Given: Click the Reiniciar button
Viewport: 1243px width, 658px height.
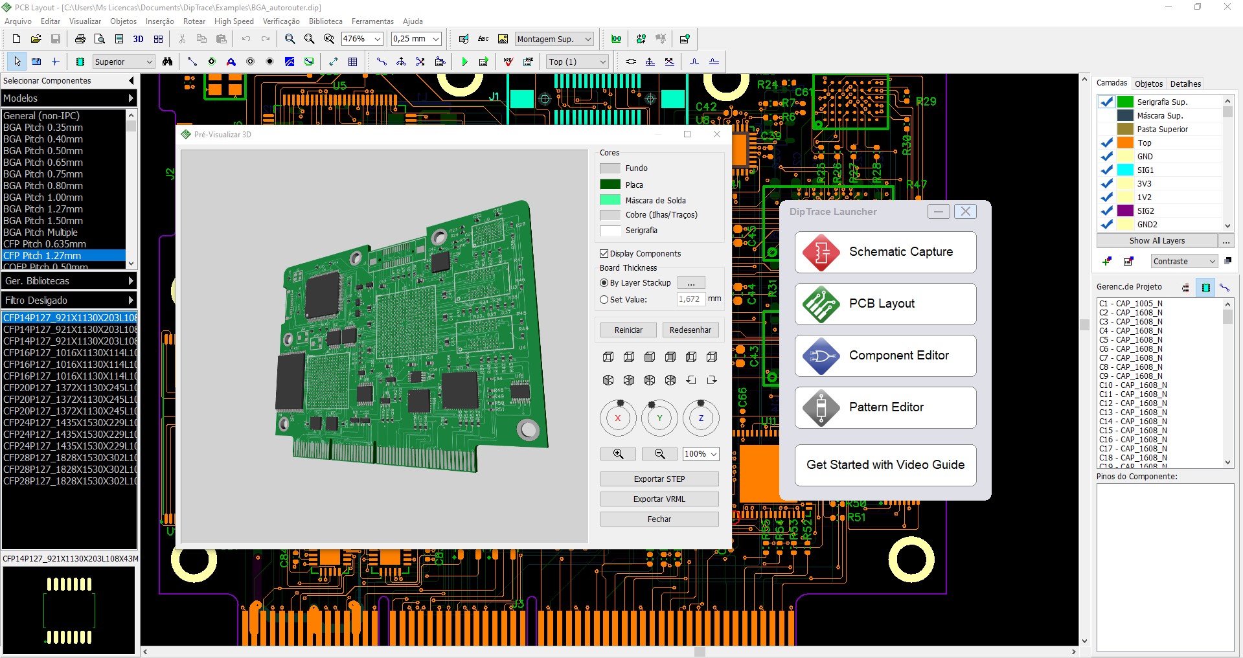Looking at the screenshot, I should (628, 330).
